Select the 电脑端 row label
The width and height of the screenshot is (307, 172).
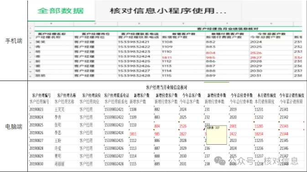(x=14, y=126)
